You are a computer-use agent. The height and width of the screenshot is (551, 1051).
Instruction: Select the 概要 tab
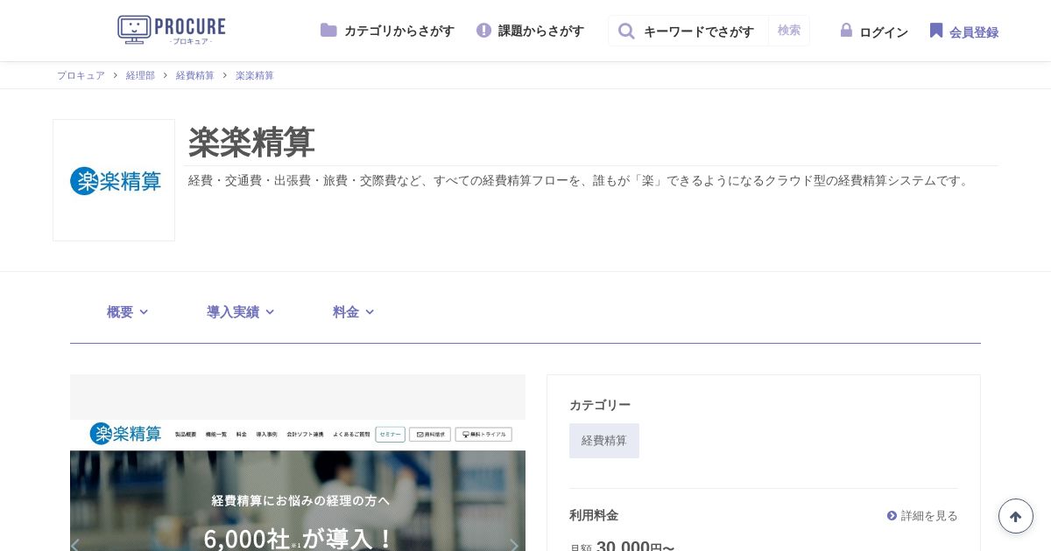120,312
